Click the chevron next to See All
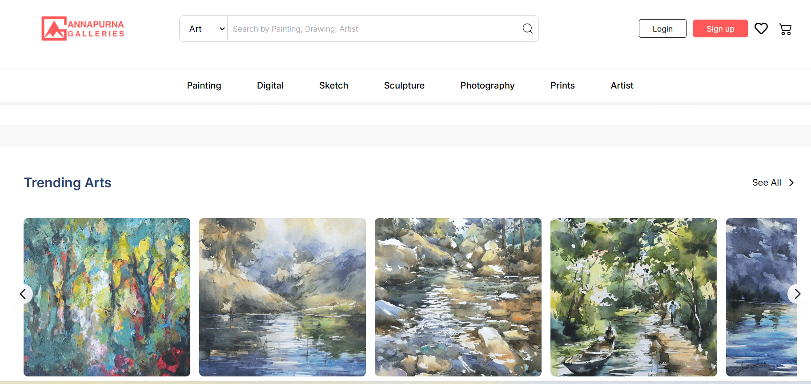 coord(791,183)
